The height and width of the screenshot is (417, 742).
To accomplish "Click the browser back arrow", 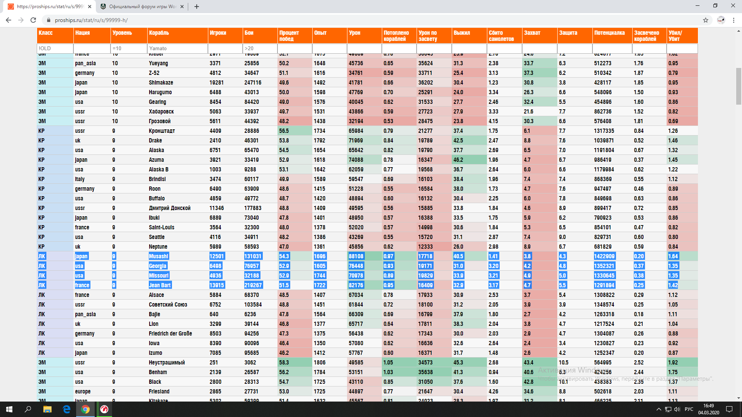I will click(x=9, y=20).
